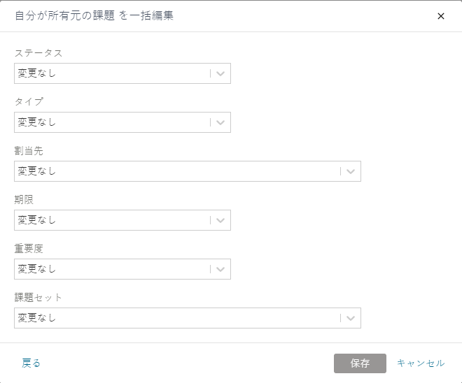
Task: Click the 割当先 field label
Action: pos(29,150)
